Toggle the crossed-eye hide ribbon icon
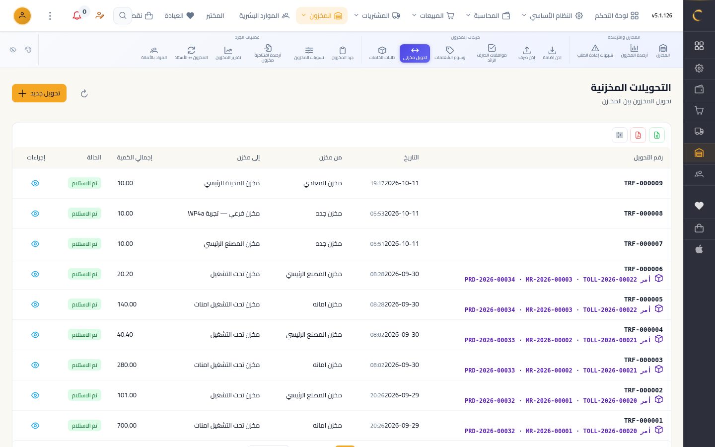715x447 pixels. tap(13, 50)
